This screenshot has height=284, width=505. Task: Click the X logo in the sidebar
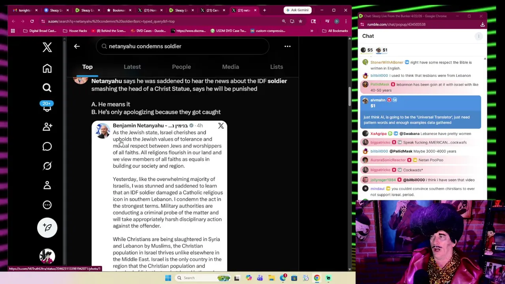(x=47, y=47)
